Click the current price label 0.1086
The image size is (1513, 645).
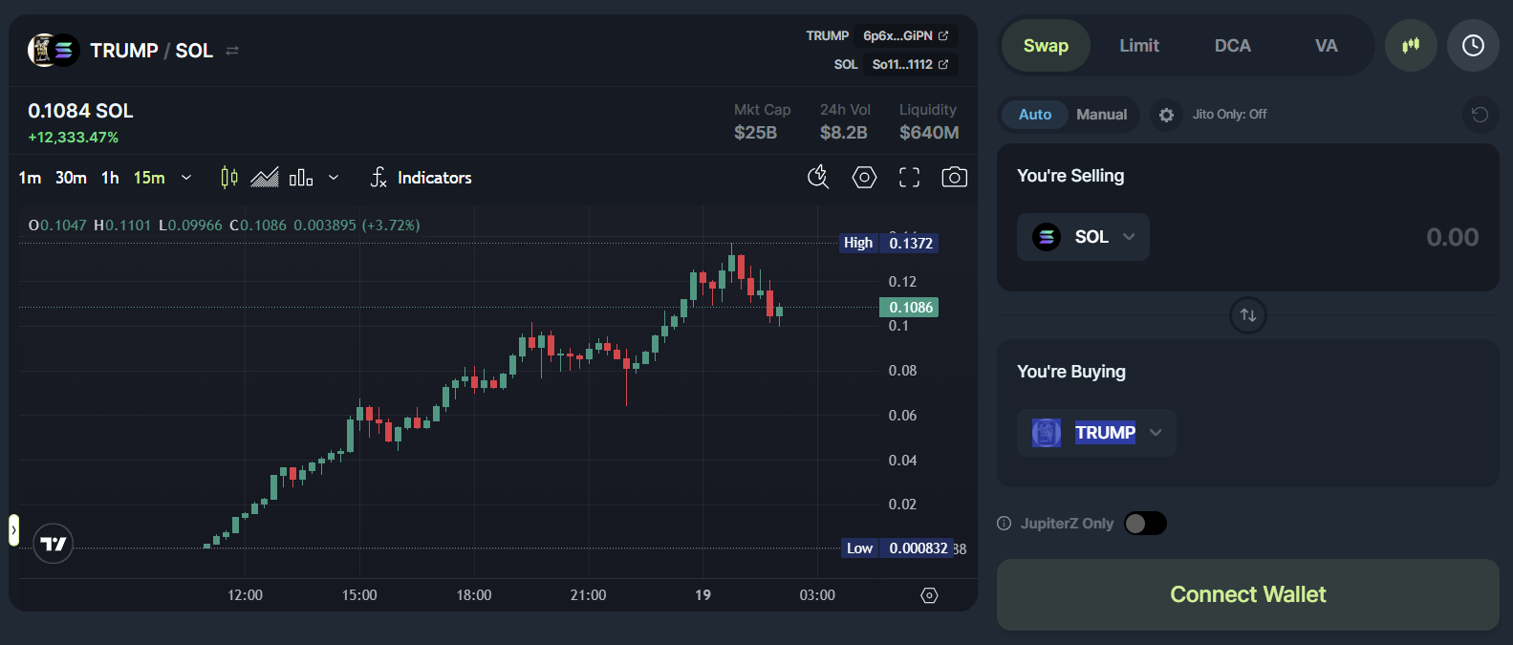coord(909,308)
